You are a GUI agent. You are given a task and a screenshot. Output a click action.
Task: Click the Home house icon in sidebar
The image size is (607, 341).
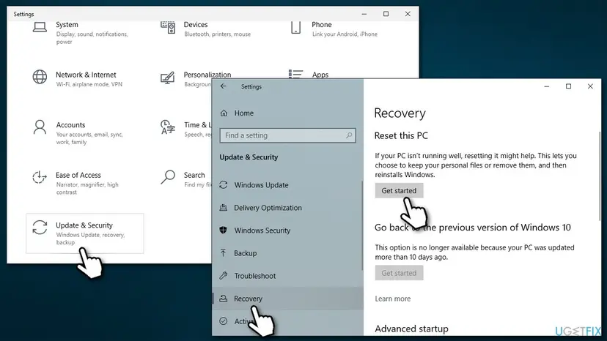click(224, 113)
